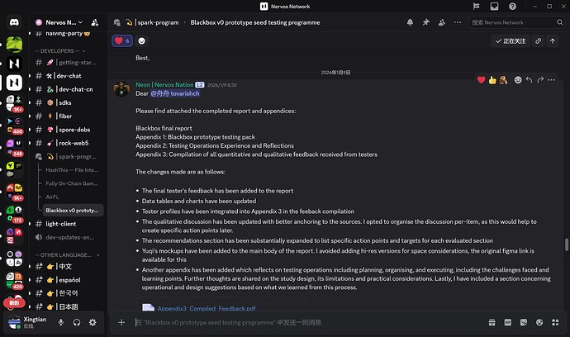Add thumbs up reaction to message
Screen dimensions: 570x337
[x=492, y=80]
